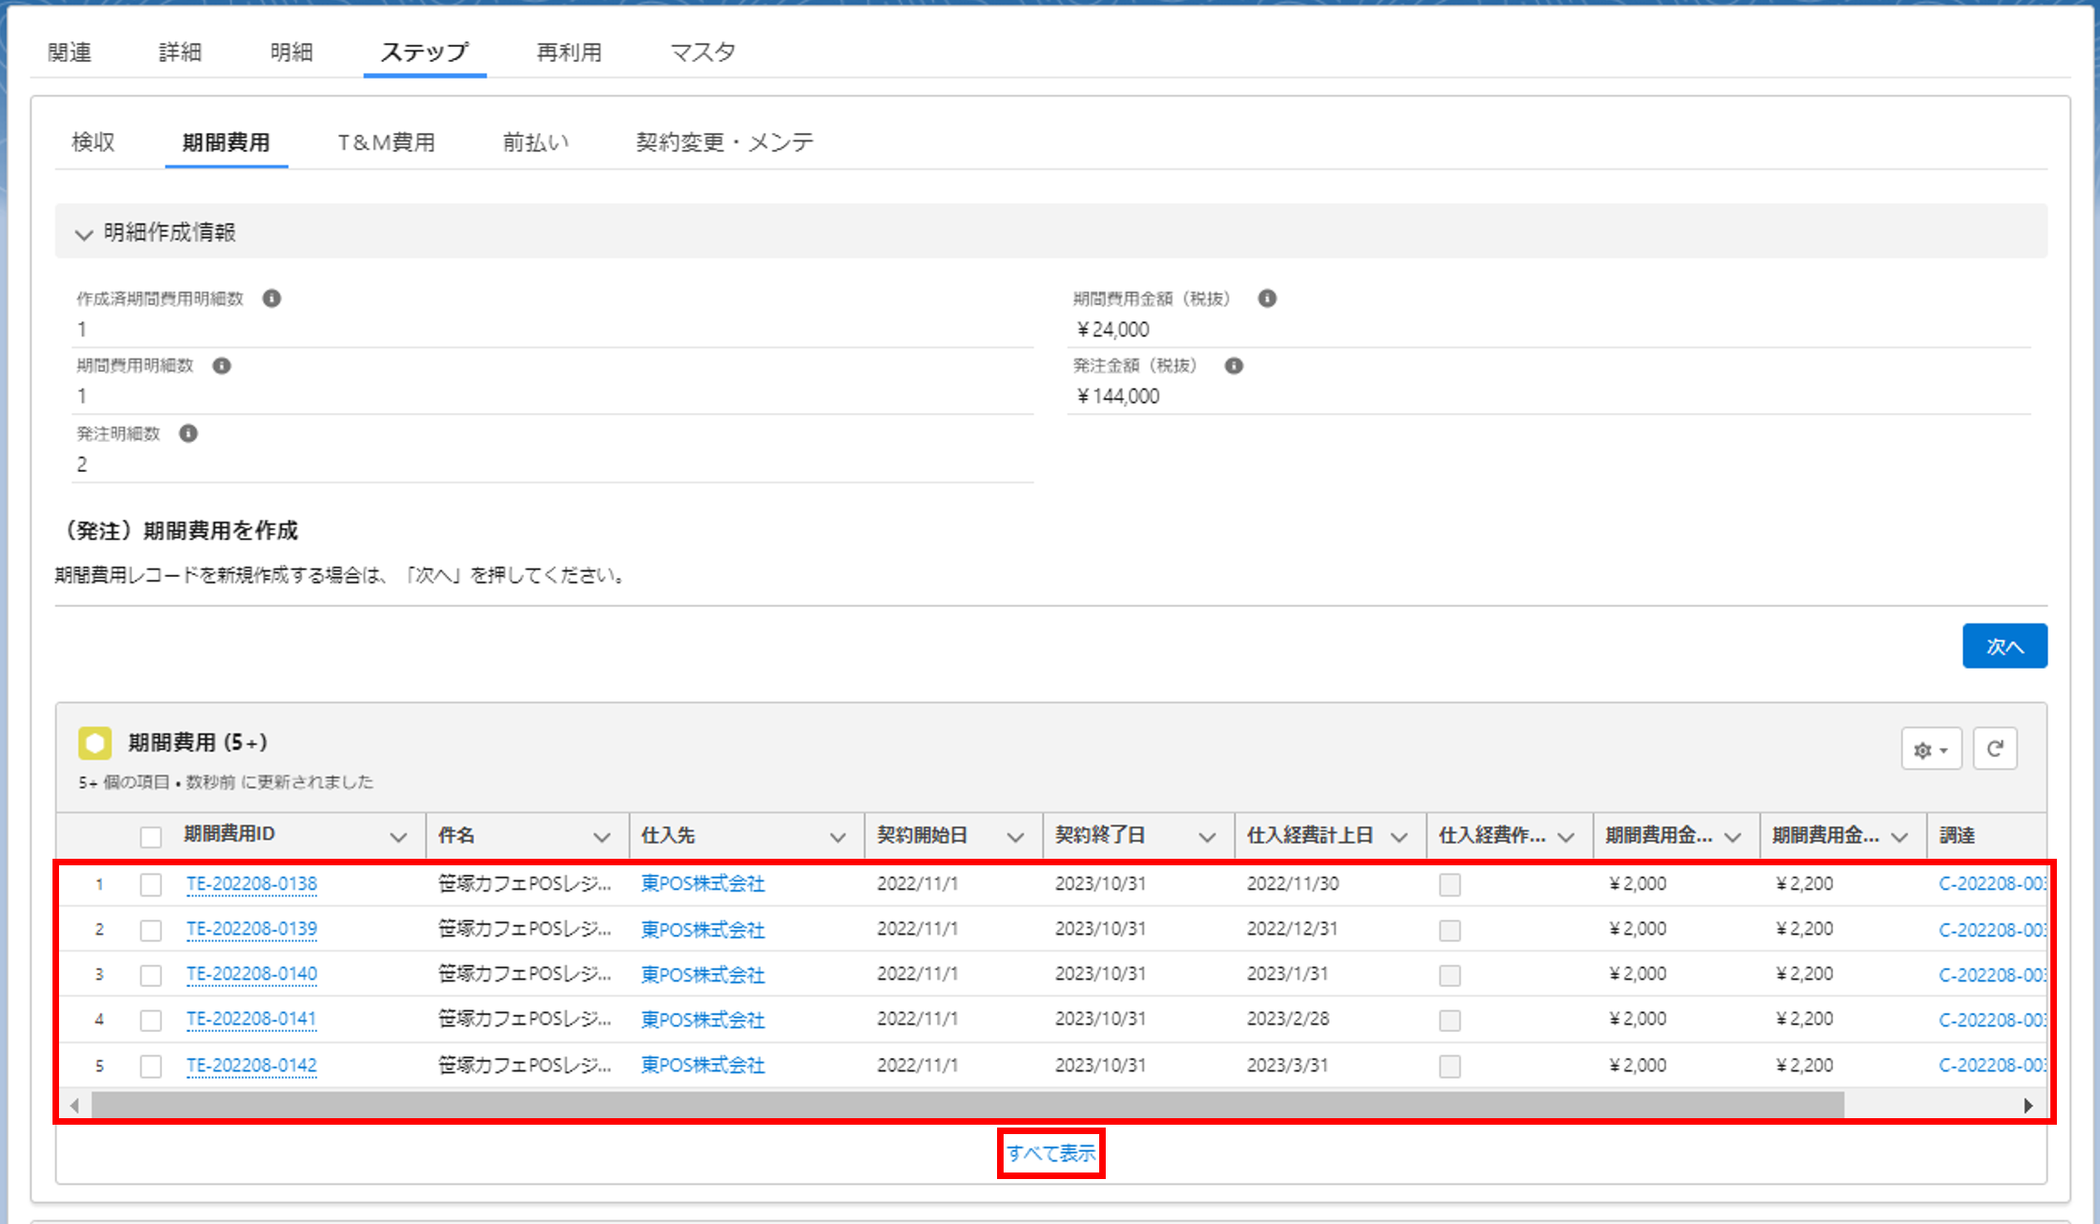This screenshot has height=1224, width=2100.
Task: Click the 期間費用 list yellow object icon
Action: (x=95, y=744)
